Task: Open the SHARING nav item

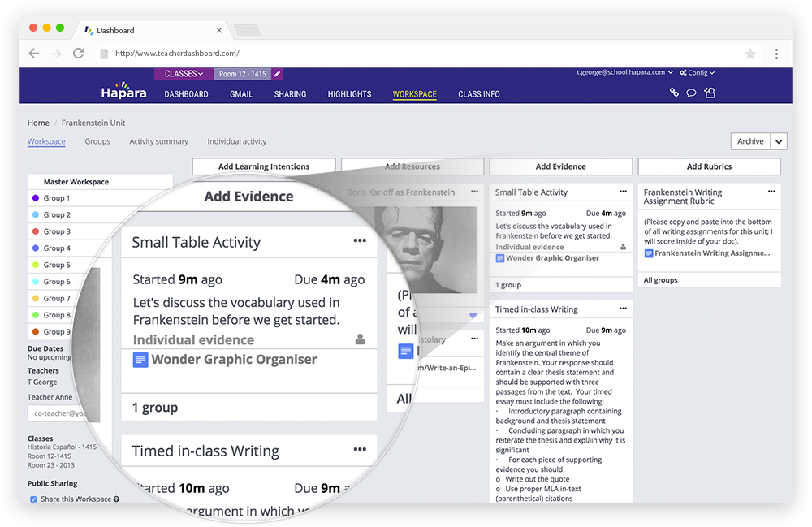Action: click(290, 94)
